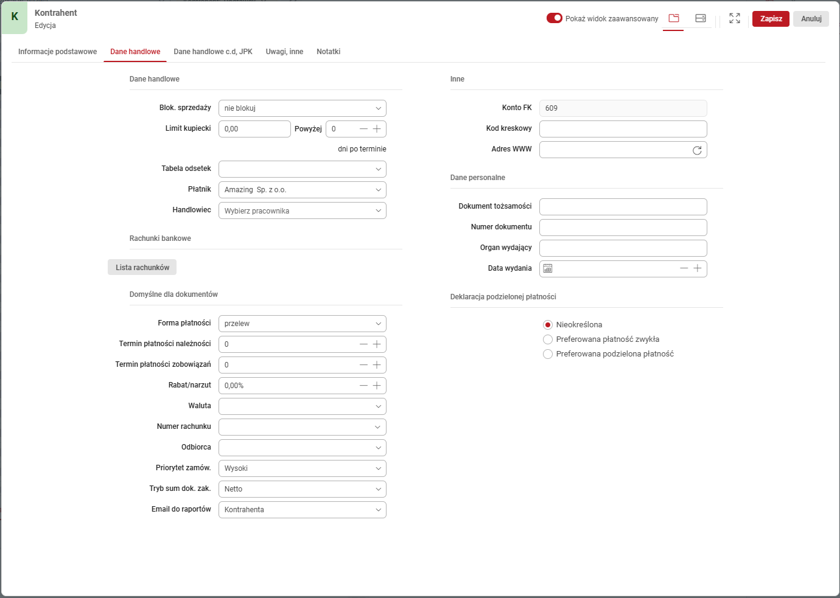Click the Zapisz button

click(x=771, y=19)
